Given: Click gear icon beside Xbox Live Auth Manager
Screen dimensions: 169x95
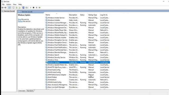Looking at the screenshot, I should (46, 87).
